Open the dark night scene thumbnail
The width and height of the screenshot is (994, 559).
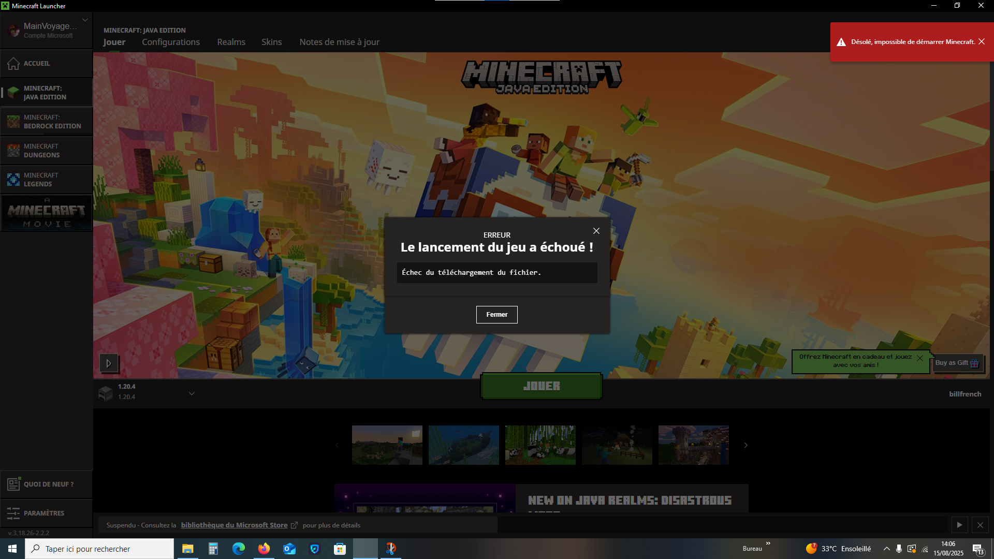617,445
